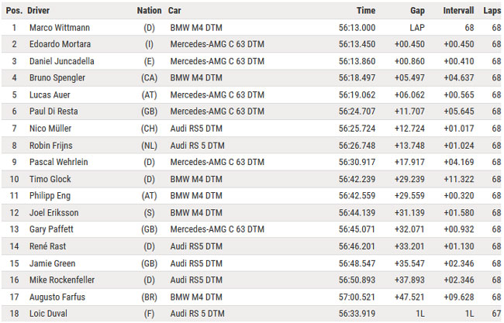Select Mike Rockenfeller driver name
This screenshot has width=504, height=323.
tap(62, 280)
